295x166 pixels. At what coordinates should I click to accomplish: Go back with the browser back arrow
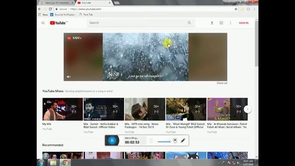(40, 9)
